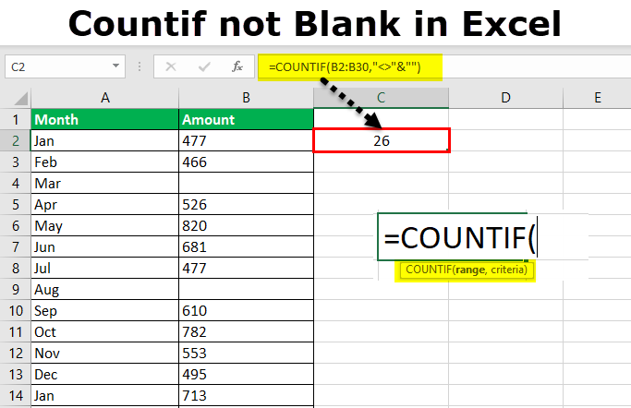Open the Name Box dropdown arrow
The height and width of the screenshot is (408, 631).
click(x=115, y=66)
